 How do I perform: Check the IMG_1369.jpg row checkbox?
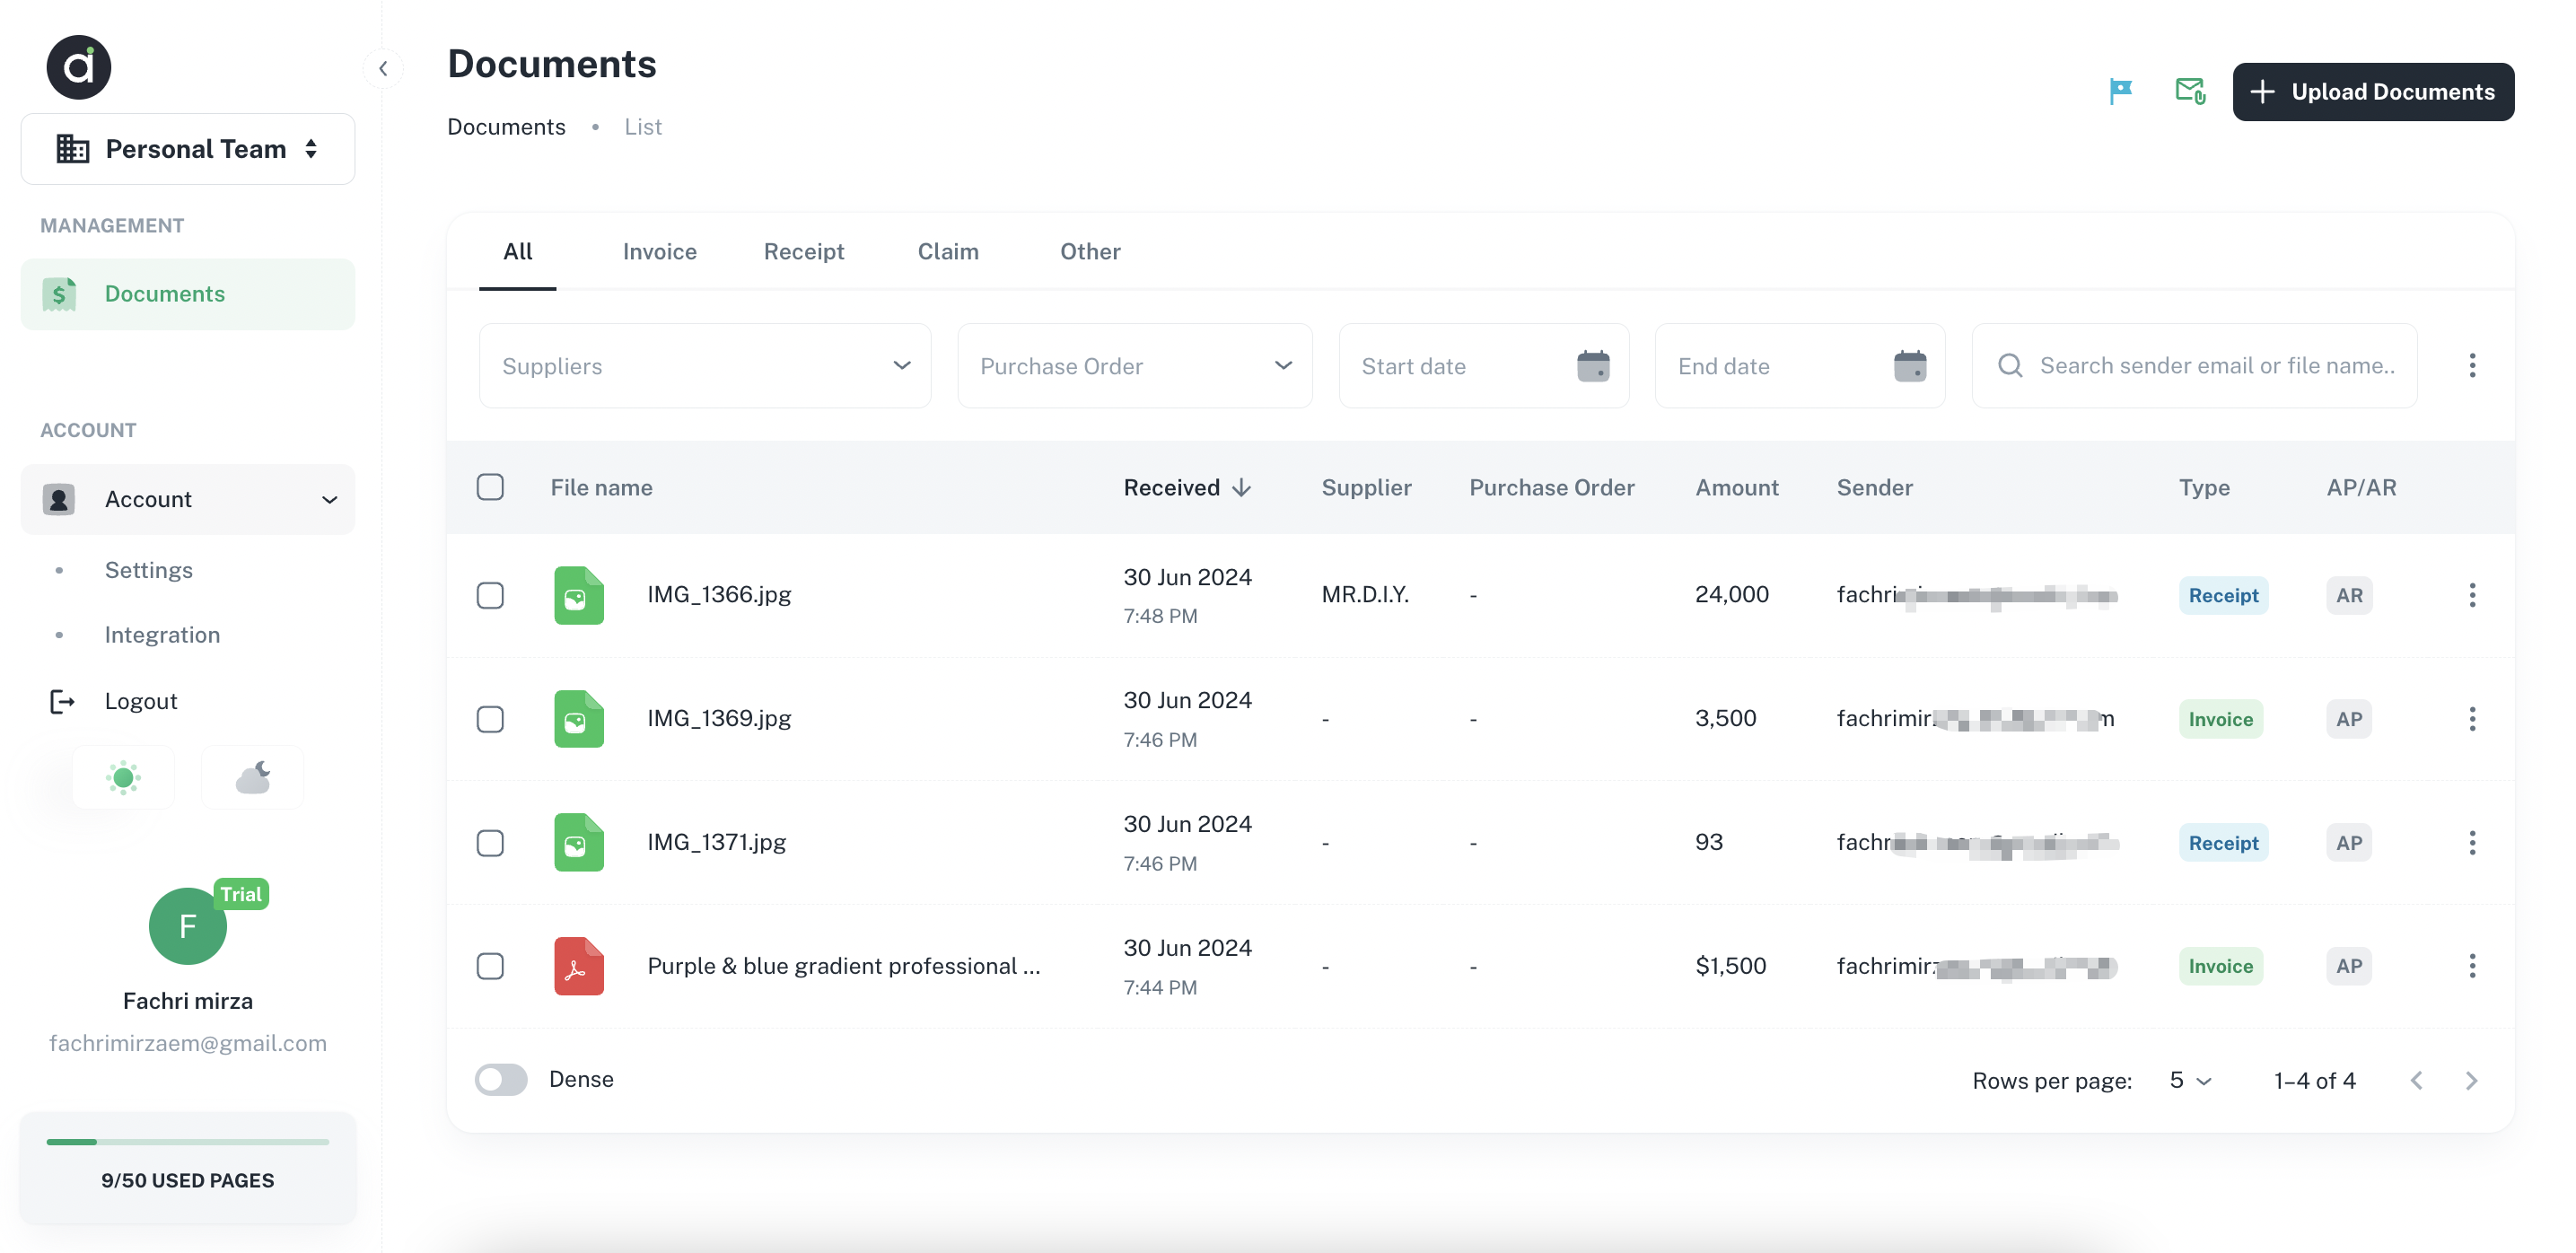490,719
